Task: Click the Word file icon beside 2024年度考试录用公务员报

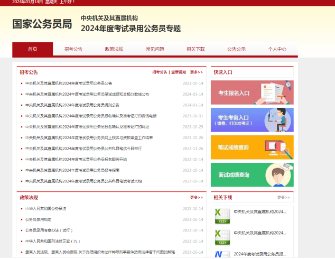Action: pyautogui.click(x=222, y=254)
